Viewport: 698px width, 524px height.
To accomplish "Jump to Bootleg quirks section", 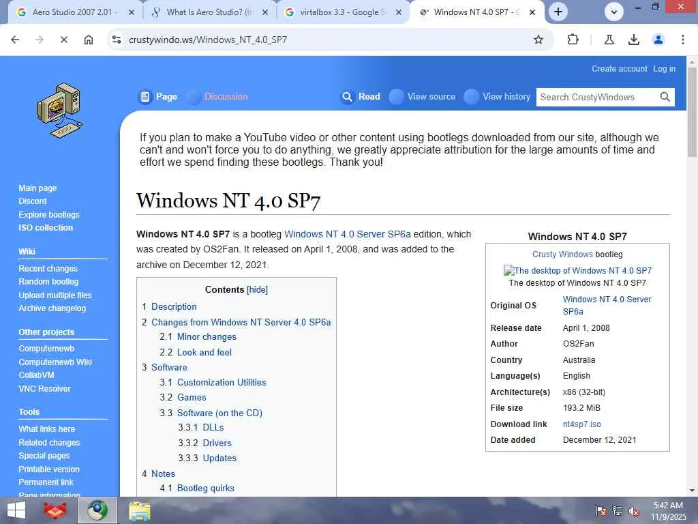I will tap(206, 489).
